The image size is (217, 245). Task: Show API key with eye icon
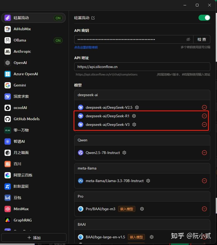188,39
